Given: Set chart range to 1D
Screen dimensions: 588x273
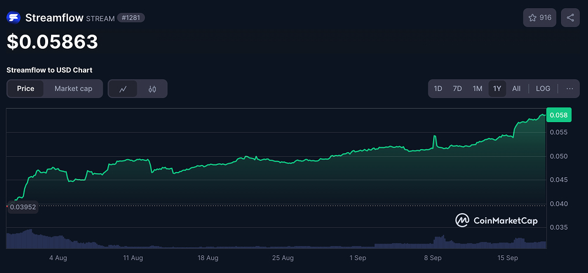Looking at the screenshot, I should point(438,89).
